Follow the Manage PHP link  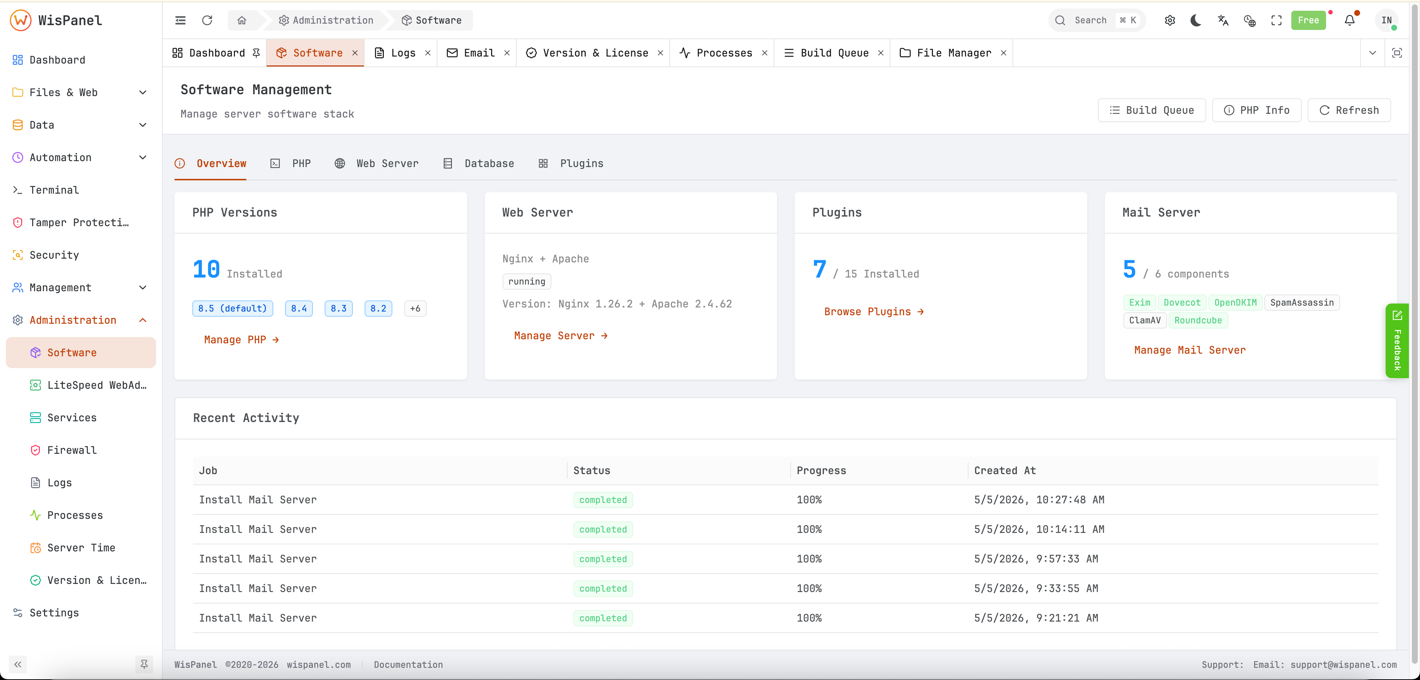tap(241, 340)
